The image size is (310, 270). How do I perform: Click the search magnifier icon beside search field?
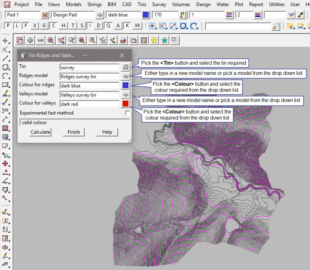(x=276, y=26)
